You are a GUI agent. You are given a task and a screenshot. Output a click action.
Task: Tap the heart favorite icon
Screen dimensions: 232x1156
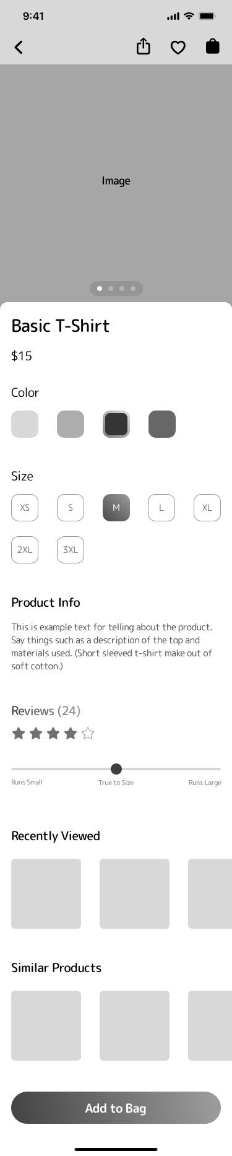click(x=178, y=48)
